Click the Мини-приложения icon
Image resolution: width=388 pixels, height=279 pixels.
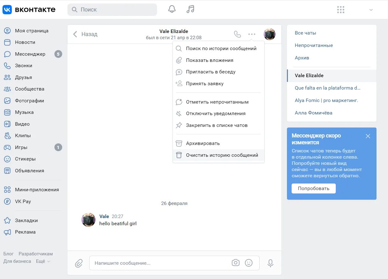pos(7,190)
